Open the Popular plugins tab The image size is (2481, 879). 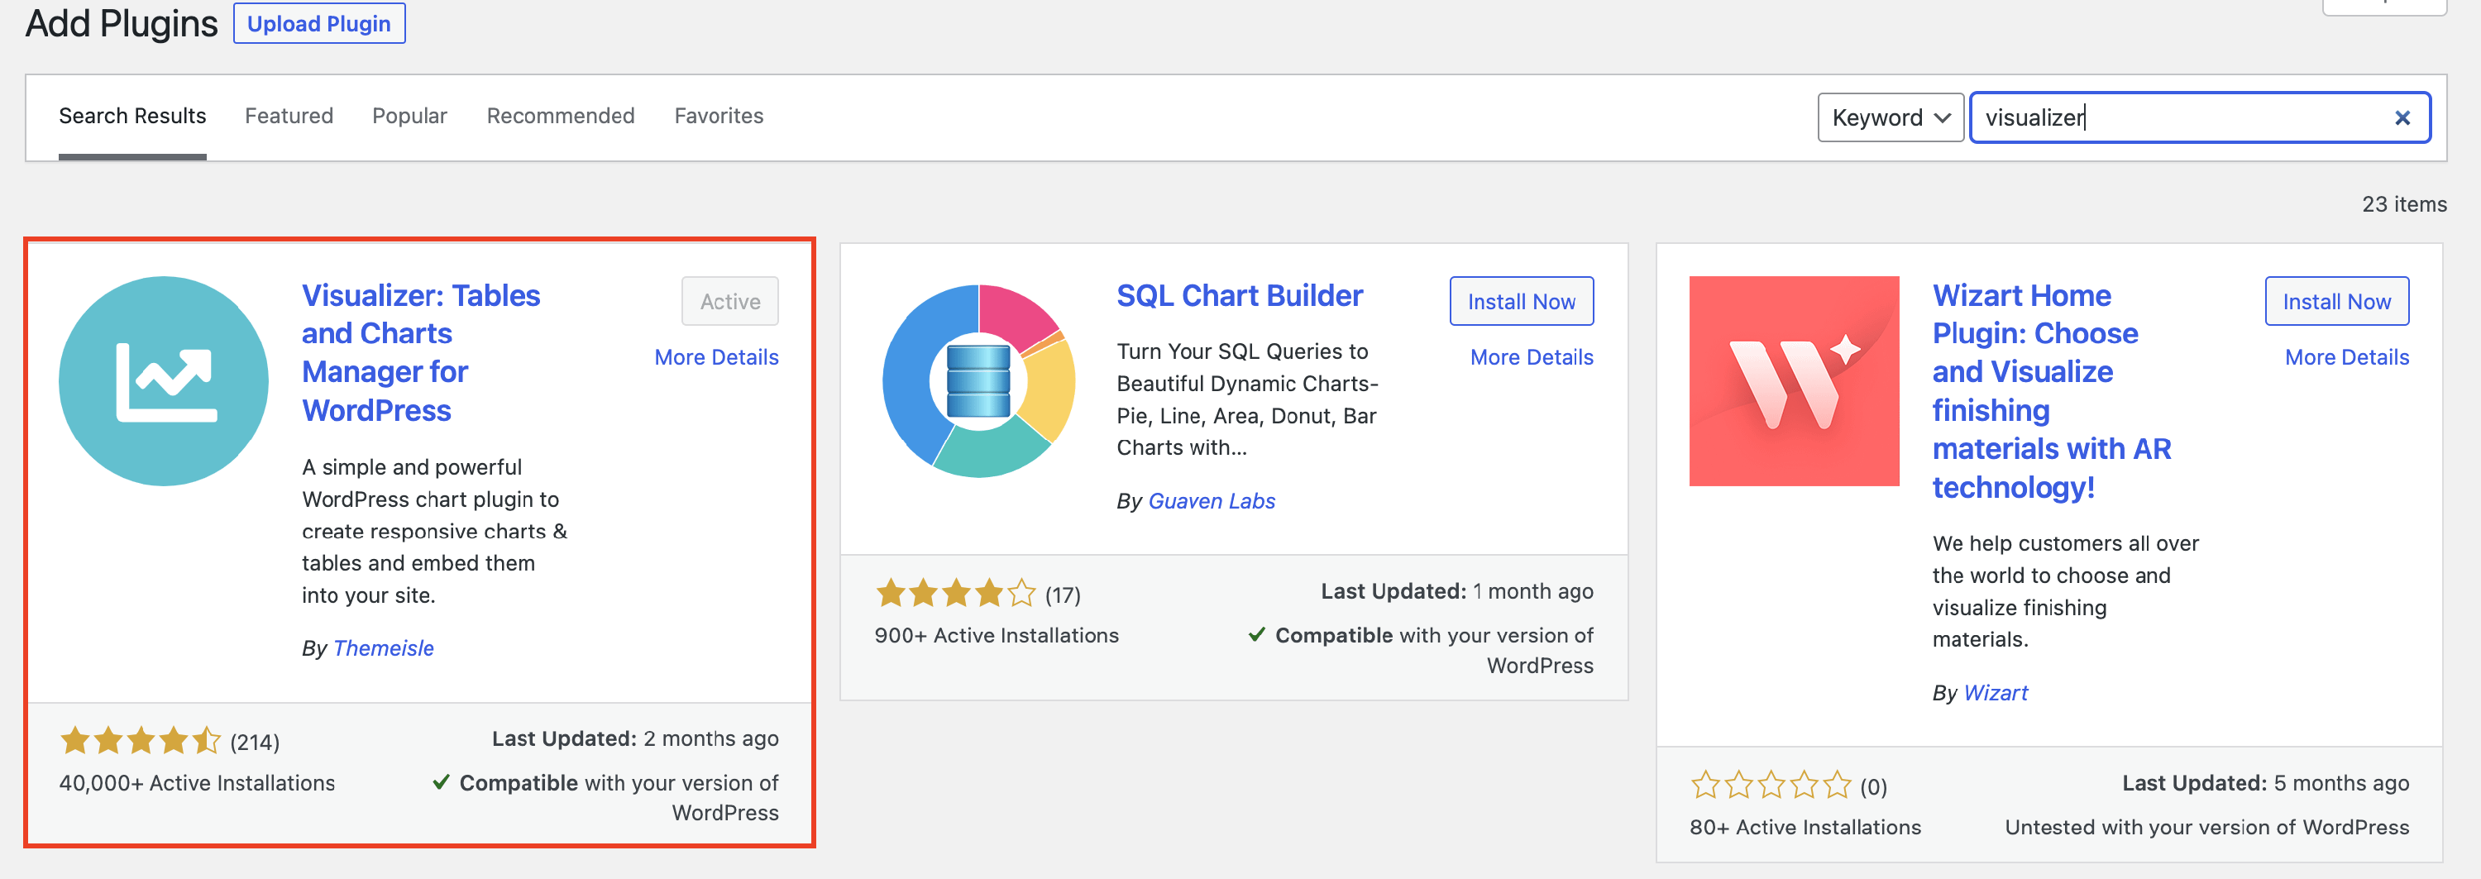(409, 116)
